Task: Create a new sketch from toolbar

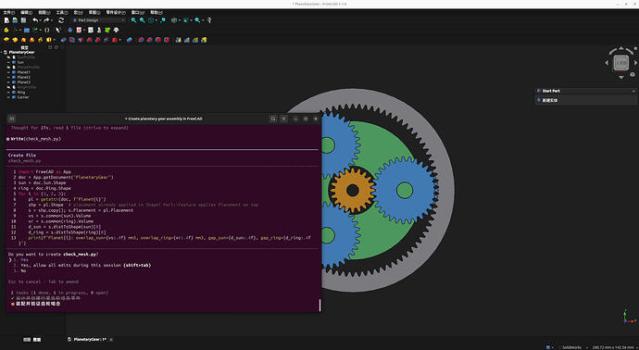Action: pos(79,31)
